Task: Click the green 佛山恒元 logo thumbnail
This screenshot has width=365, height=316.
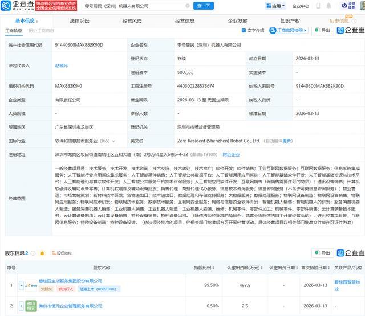Action: pos(31,306)
